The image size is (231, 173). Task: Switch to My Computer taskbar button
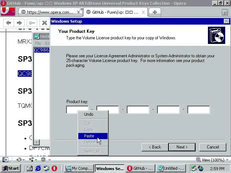click(x=79, y=168)
